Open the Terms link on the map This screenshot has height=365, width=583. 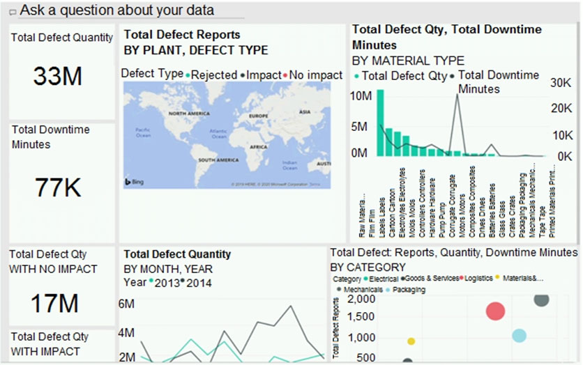[315, 185]
